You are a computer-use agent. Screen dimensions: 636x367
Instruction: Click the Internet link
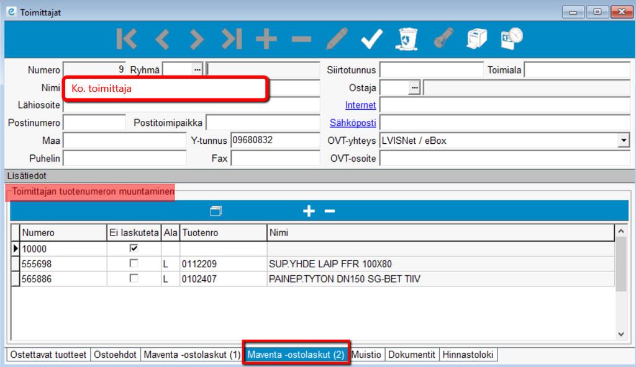click(x=360, y=105)
